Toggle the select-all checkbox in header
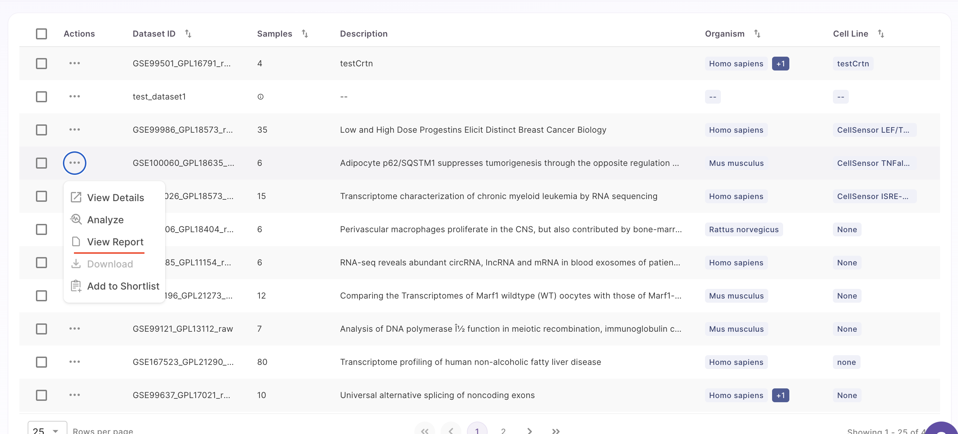Image resolution: width=958 pixels, height=434 pixels. (x=41, y=34)
